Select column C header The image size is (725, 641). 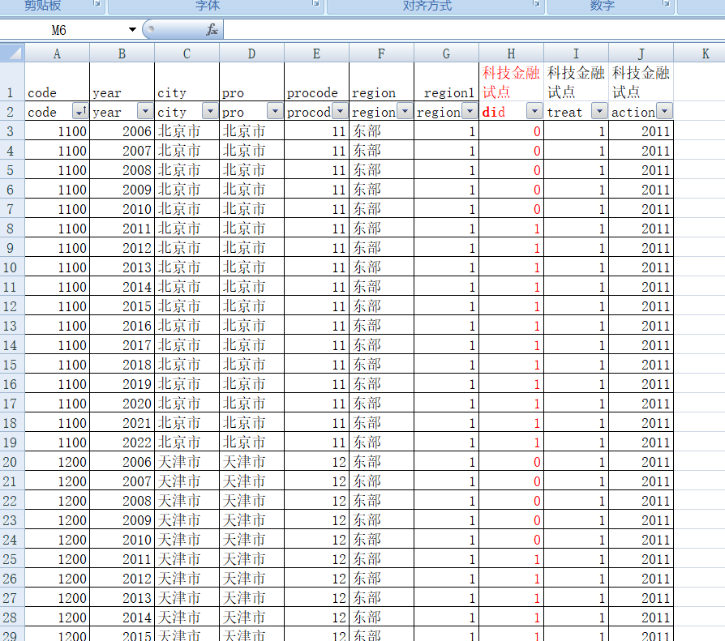[x=187, y=53]
